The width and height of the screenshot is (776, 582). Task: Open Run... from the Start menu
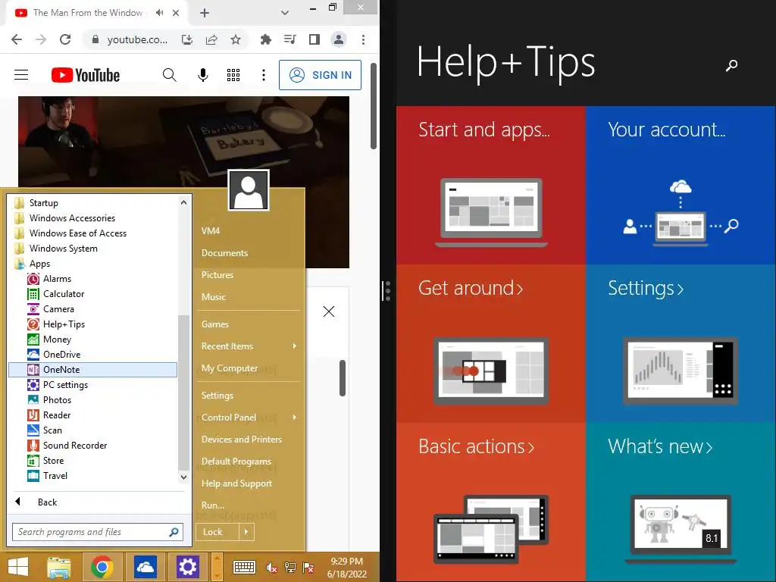pyautogui.click(x=213, y=505)
